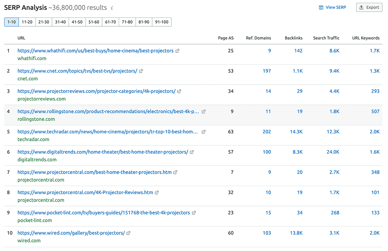Click the wired.com domain text
Image resolution: width=388 pixels, height=251 pixels.
(29, 241)
